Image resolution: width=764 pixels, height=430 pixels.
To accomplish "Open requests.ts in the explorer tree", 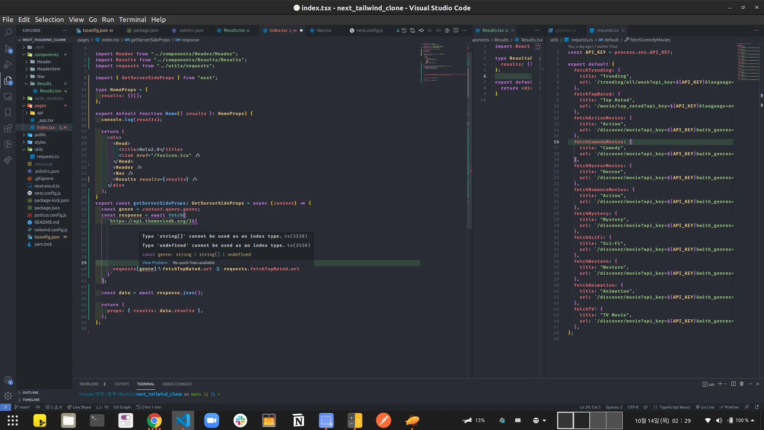I will (x=48, y=156).
